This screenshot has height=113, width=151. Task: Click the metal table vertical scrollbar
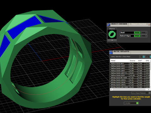(x=150, y=74)
